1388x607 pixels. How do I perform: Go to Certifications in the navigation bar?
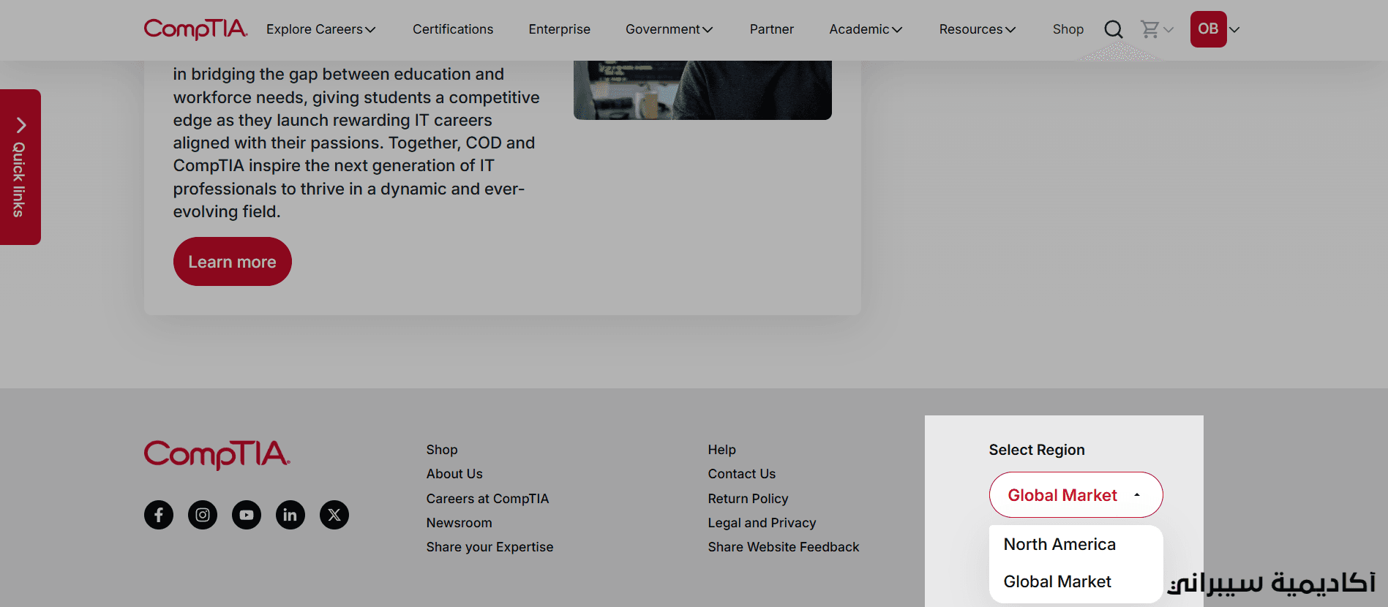tap(453, 29)
